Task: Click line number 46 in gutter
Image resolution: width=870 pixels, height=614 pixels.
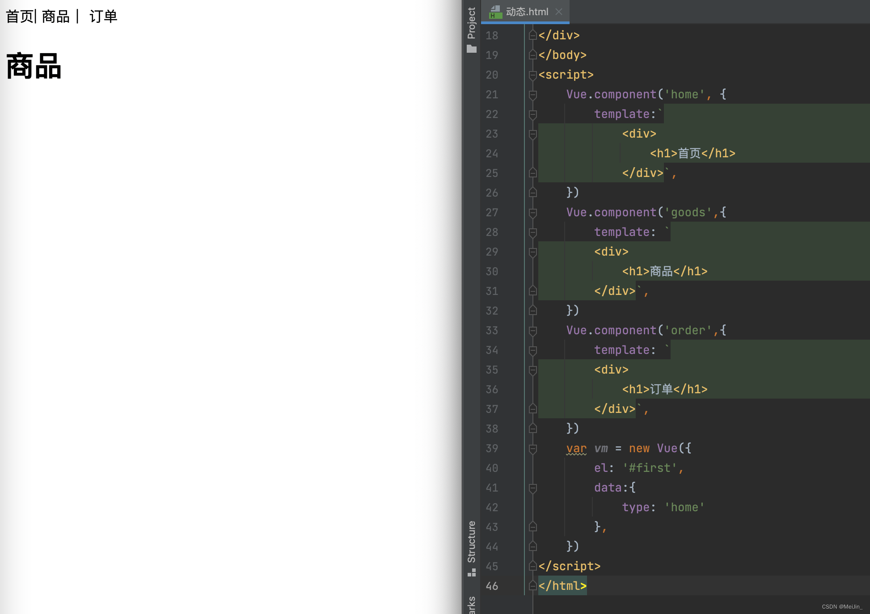Action: coord(492,586)
